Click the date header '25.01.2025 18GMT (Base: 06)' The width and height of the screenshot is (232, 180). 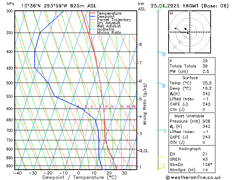[190, 6]
